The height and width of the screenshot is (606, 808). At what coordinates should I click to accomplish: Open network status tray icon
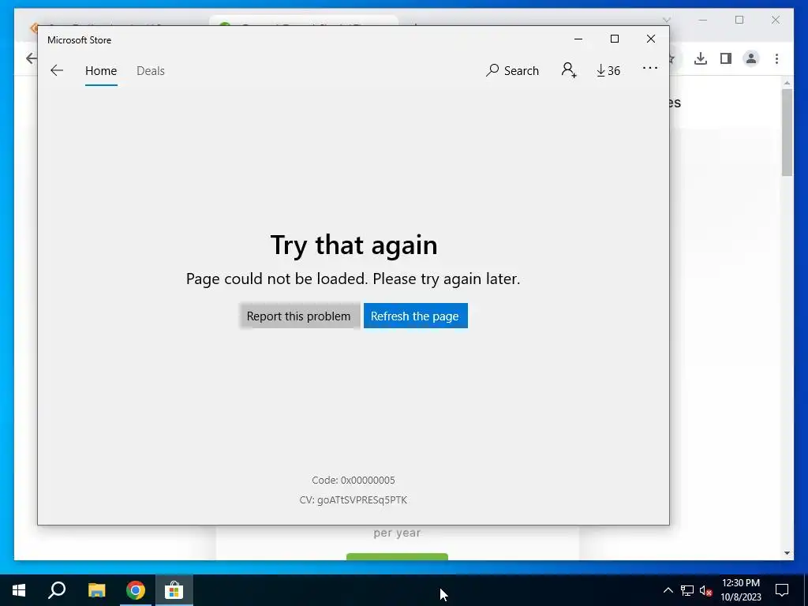point(687,590)
